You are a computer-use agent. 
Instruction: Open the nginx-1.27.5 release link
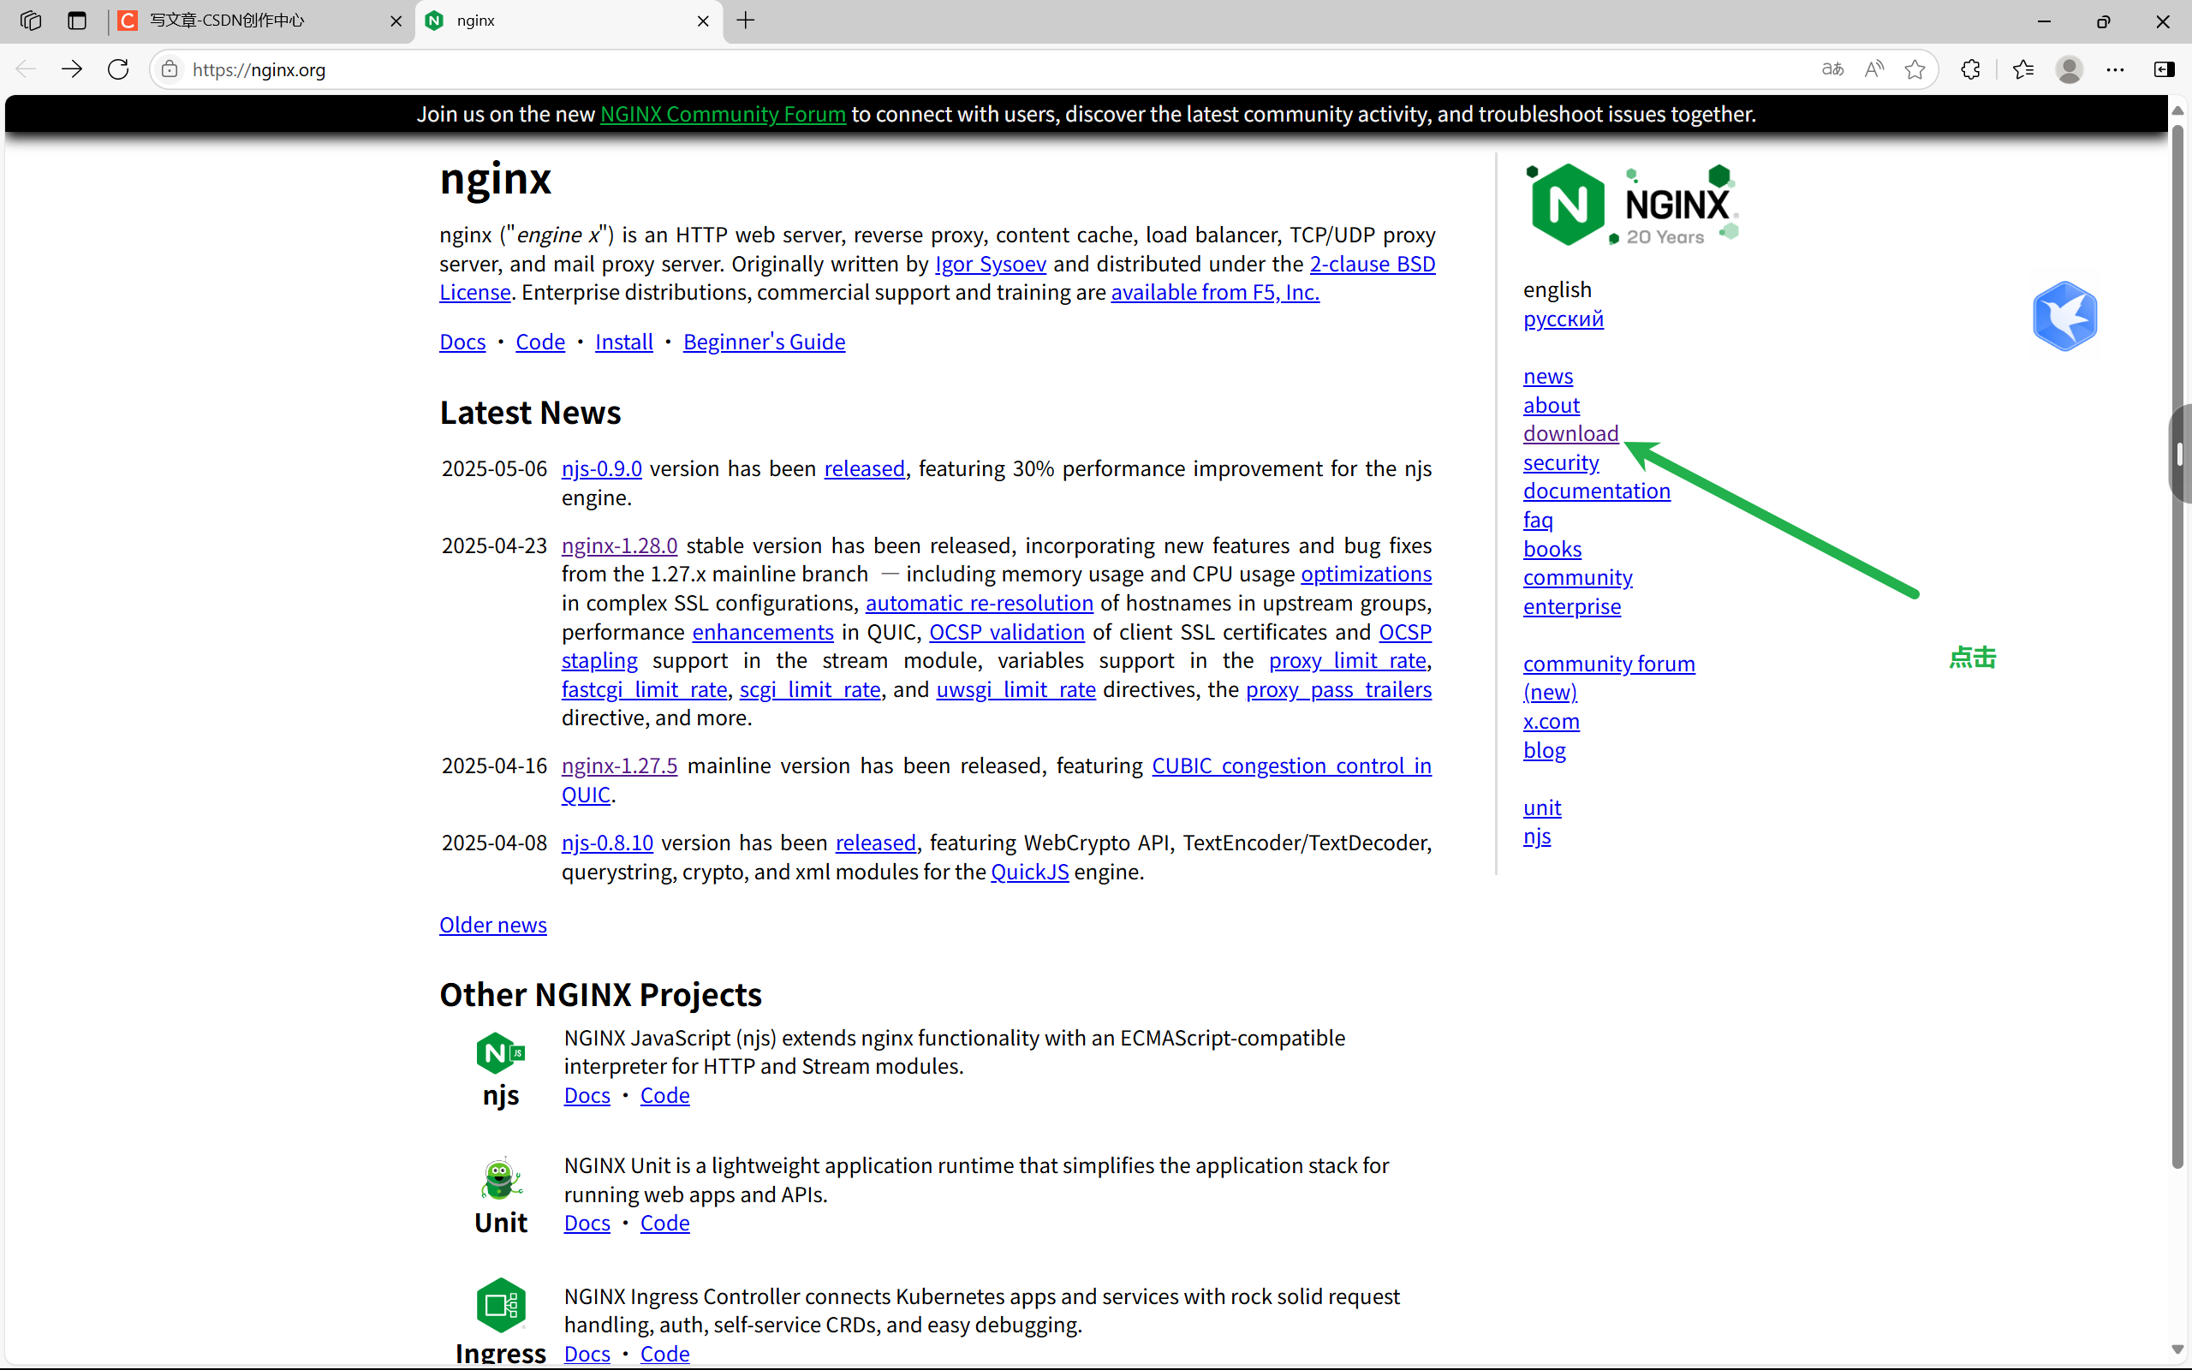pos(619,765)
